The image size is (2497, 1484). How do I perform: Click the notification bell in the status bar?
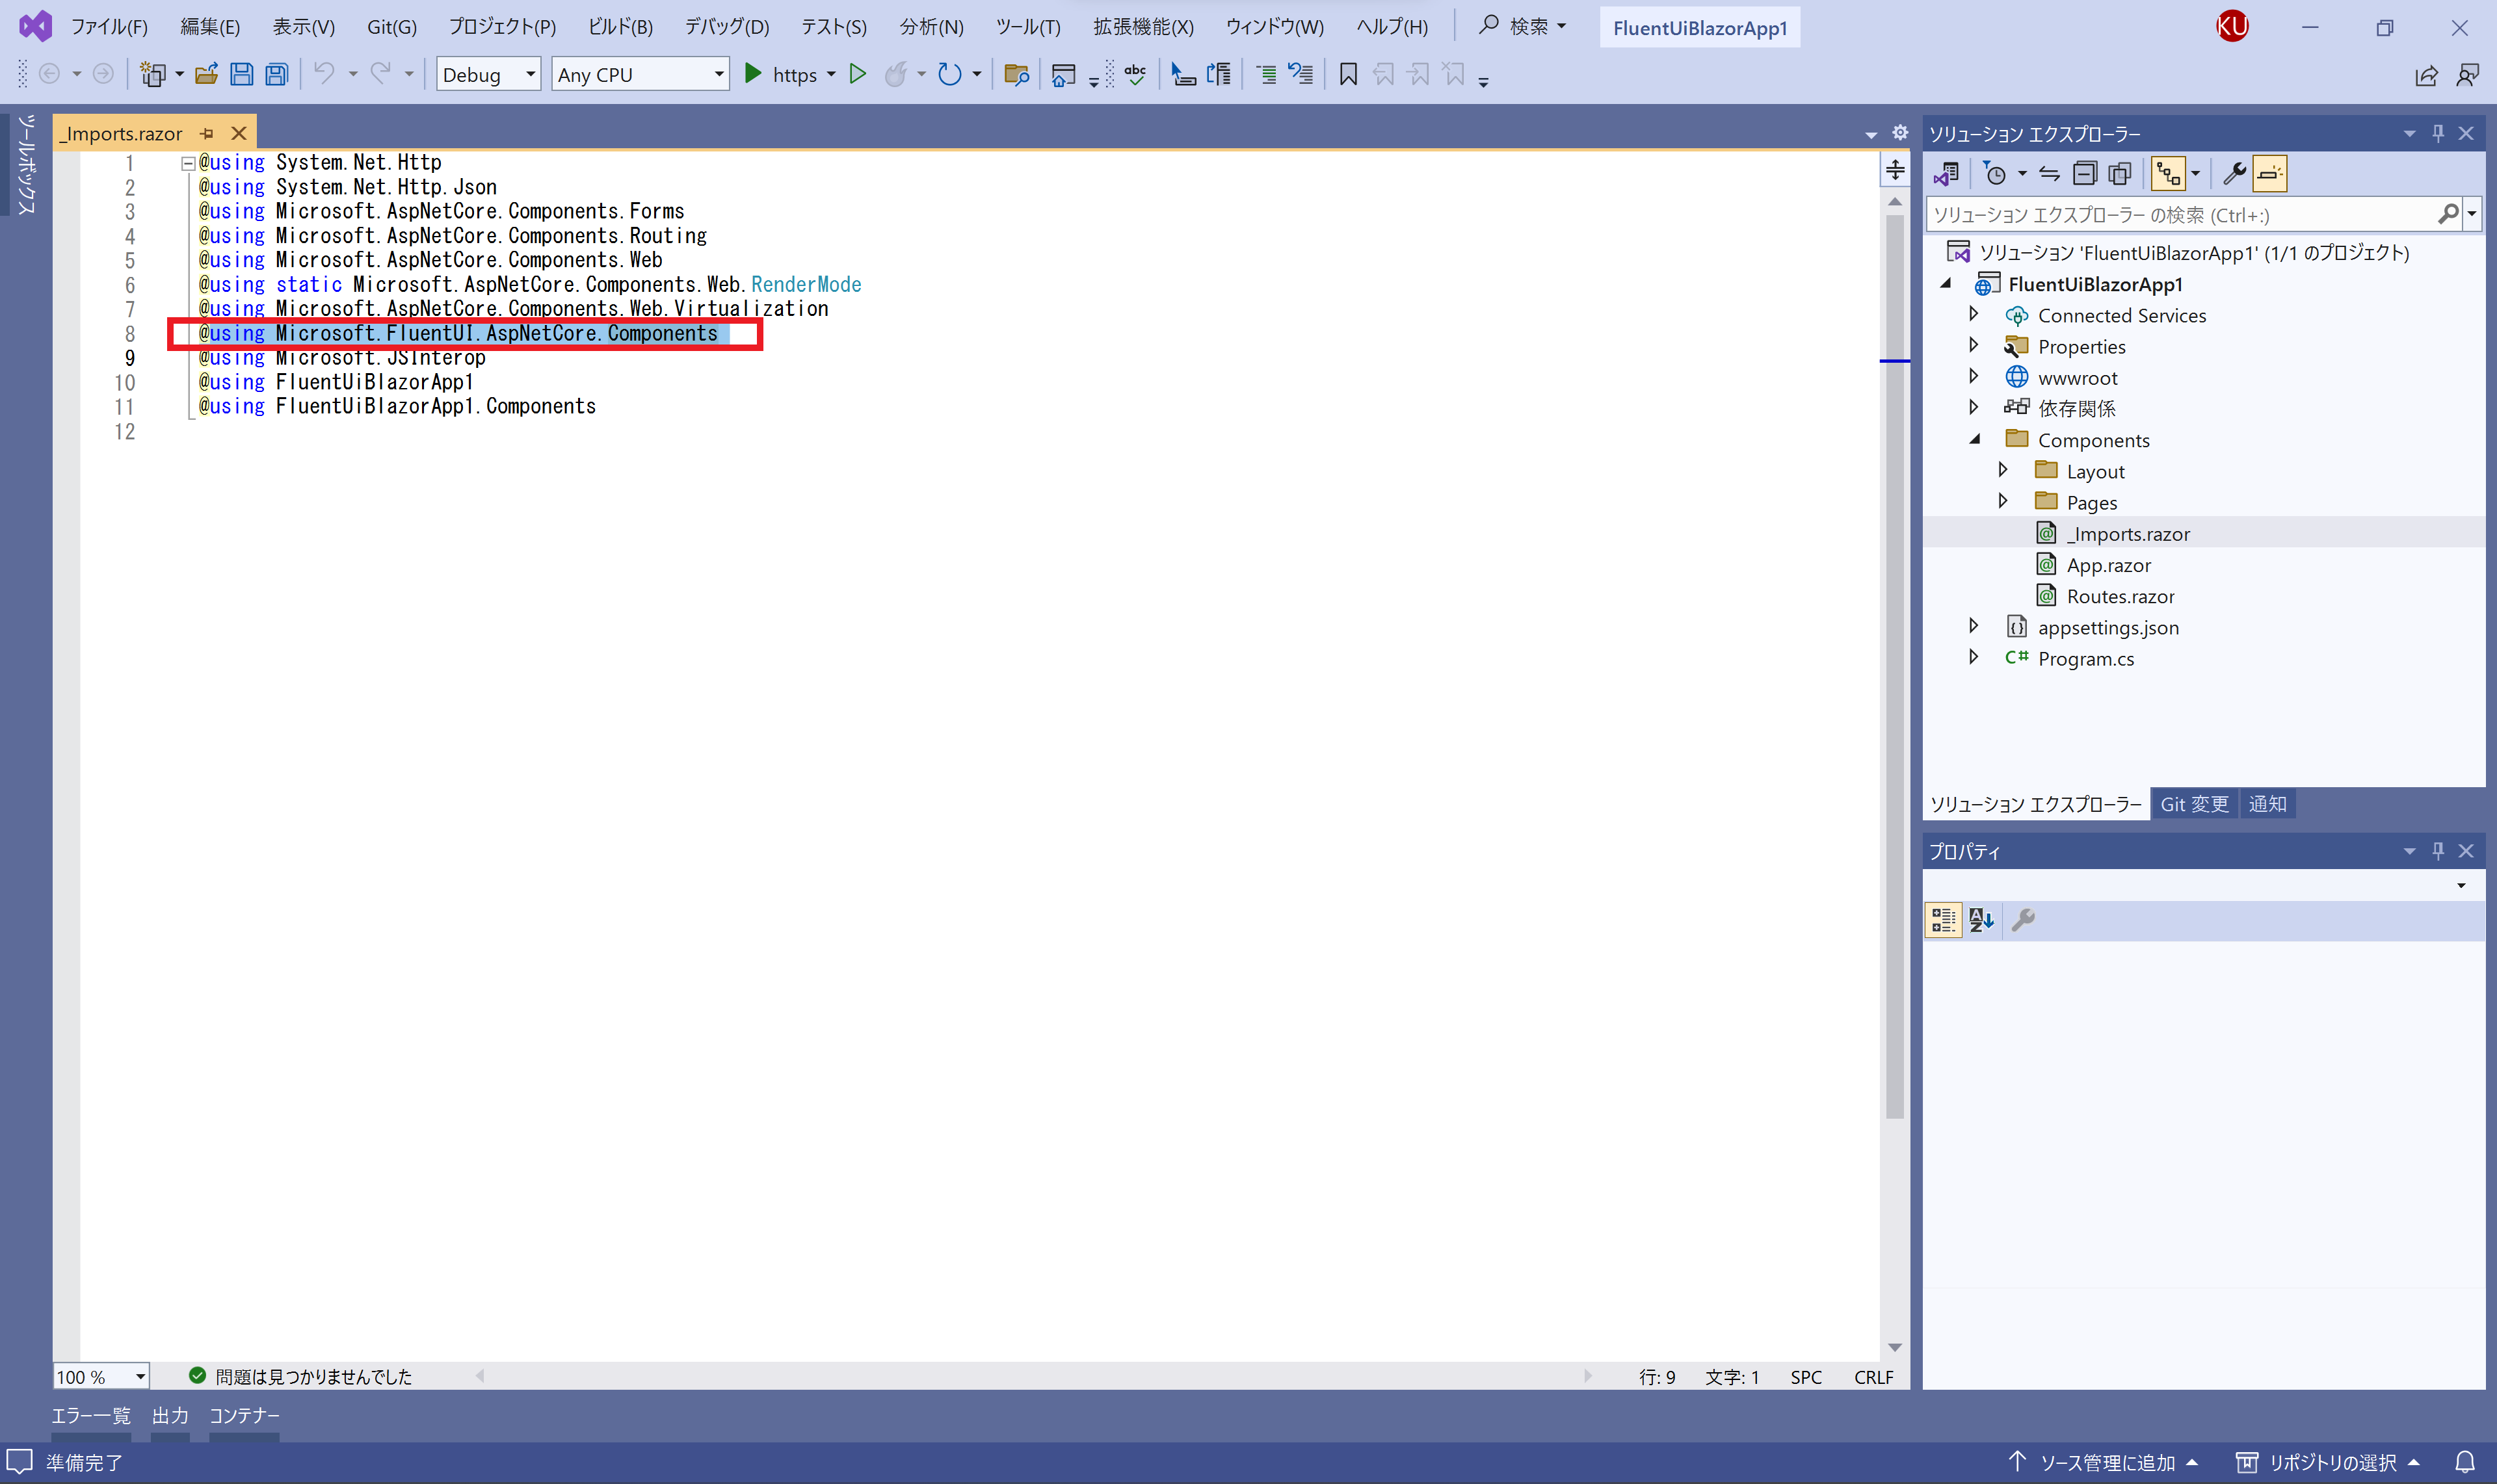click(x=2465, y=1462)
